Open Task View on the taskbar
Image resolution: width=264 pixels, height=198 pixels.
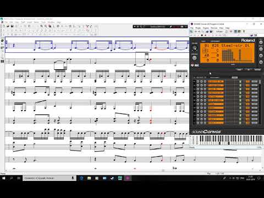pos(19,178)
